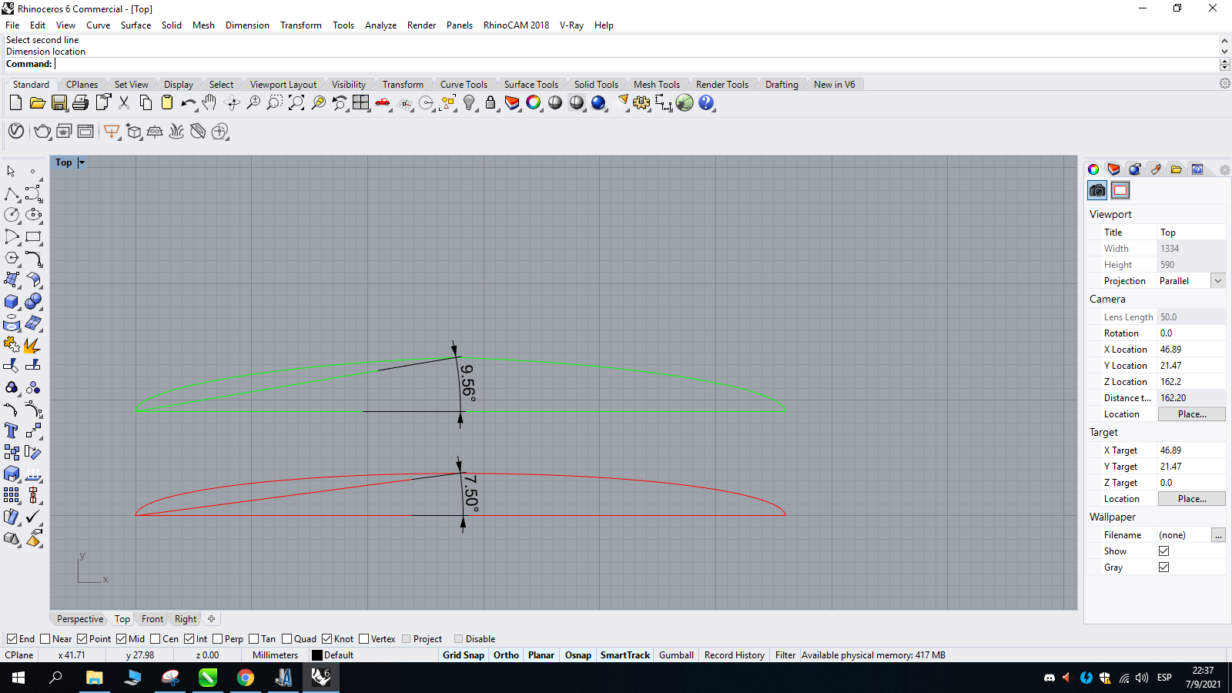Click the padlock Lock objects icon
This screenshot has height=693, width=1232.
pyautogui.click(x=490, y=102)
